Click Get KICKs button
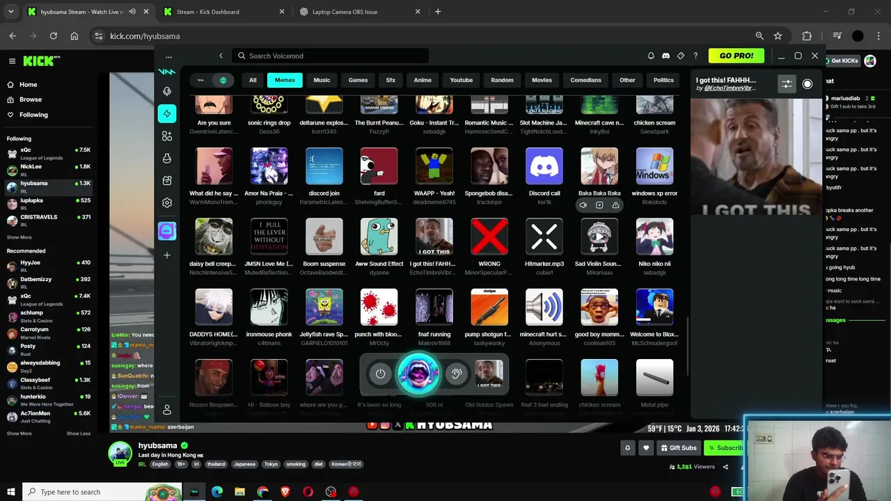Image resolution: width=891 pixels, height=501 pixels. [x=844, y=61]
